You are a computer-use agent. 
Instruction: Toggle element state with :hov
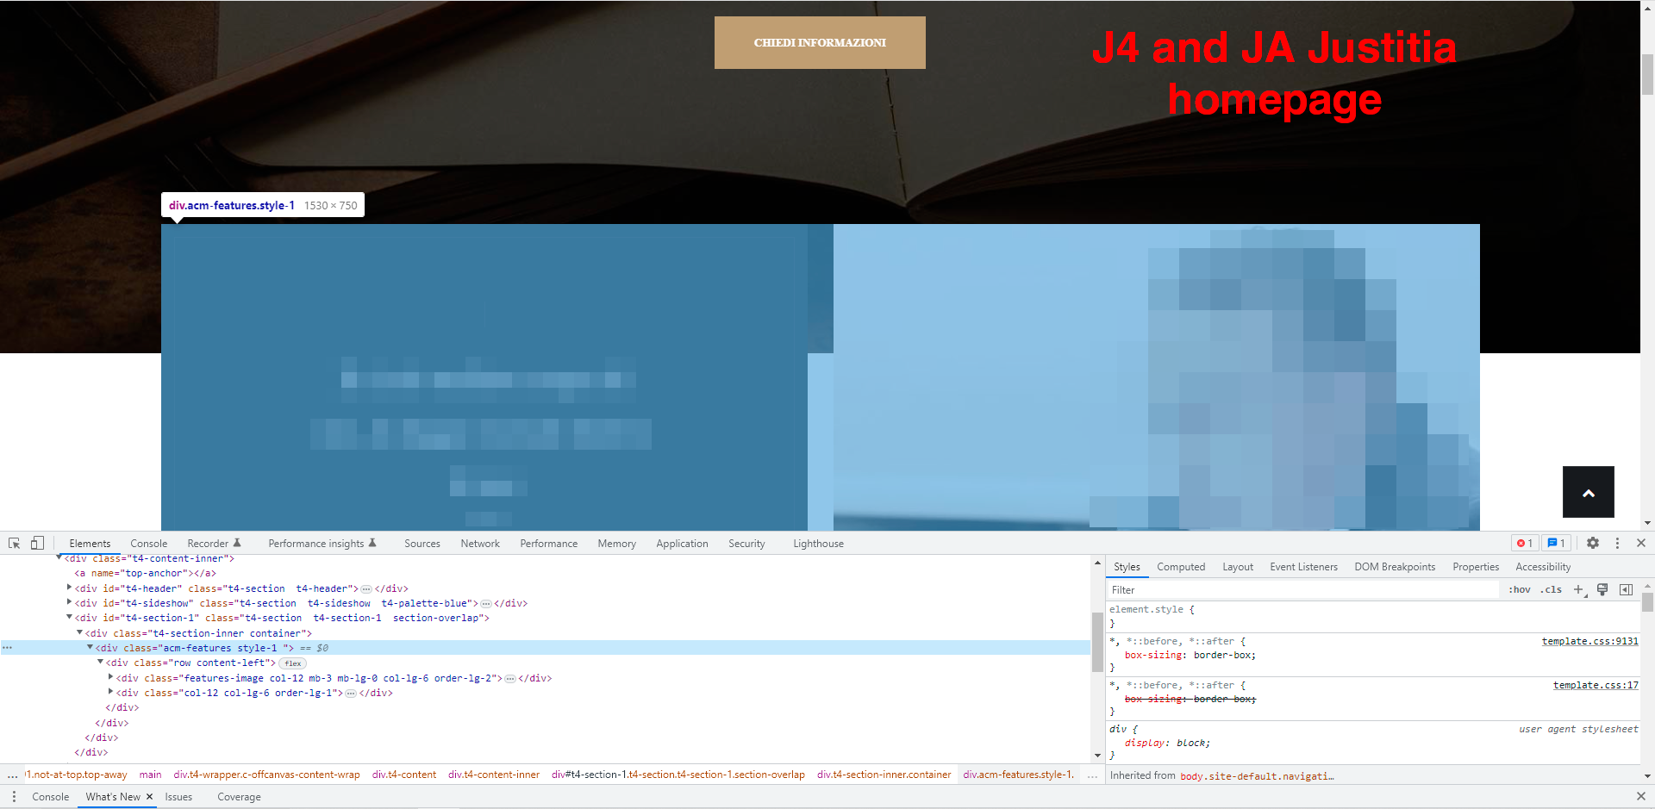(1520, 590)
